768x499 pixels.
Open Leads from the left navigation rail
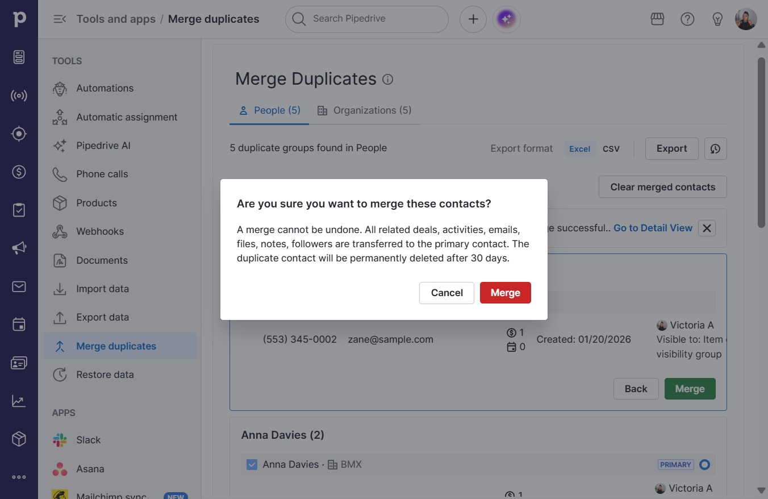tap(19, 57)
